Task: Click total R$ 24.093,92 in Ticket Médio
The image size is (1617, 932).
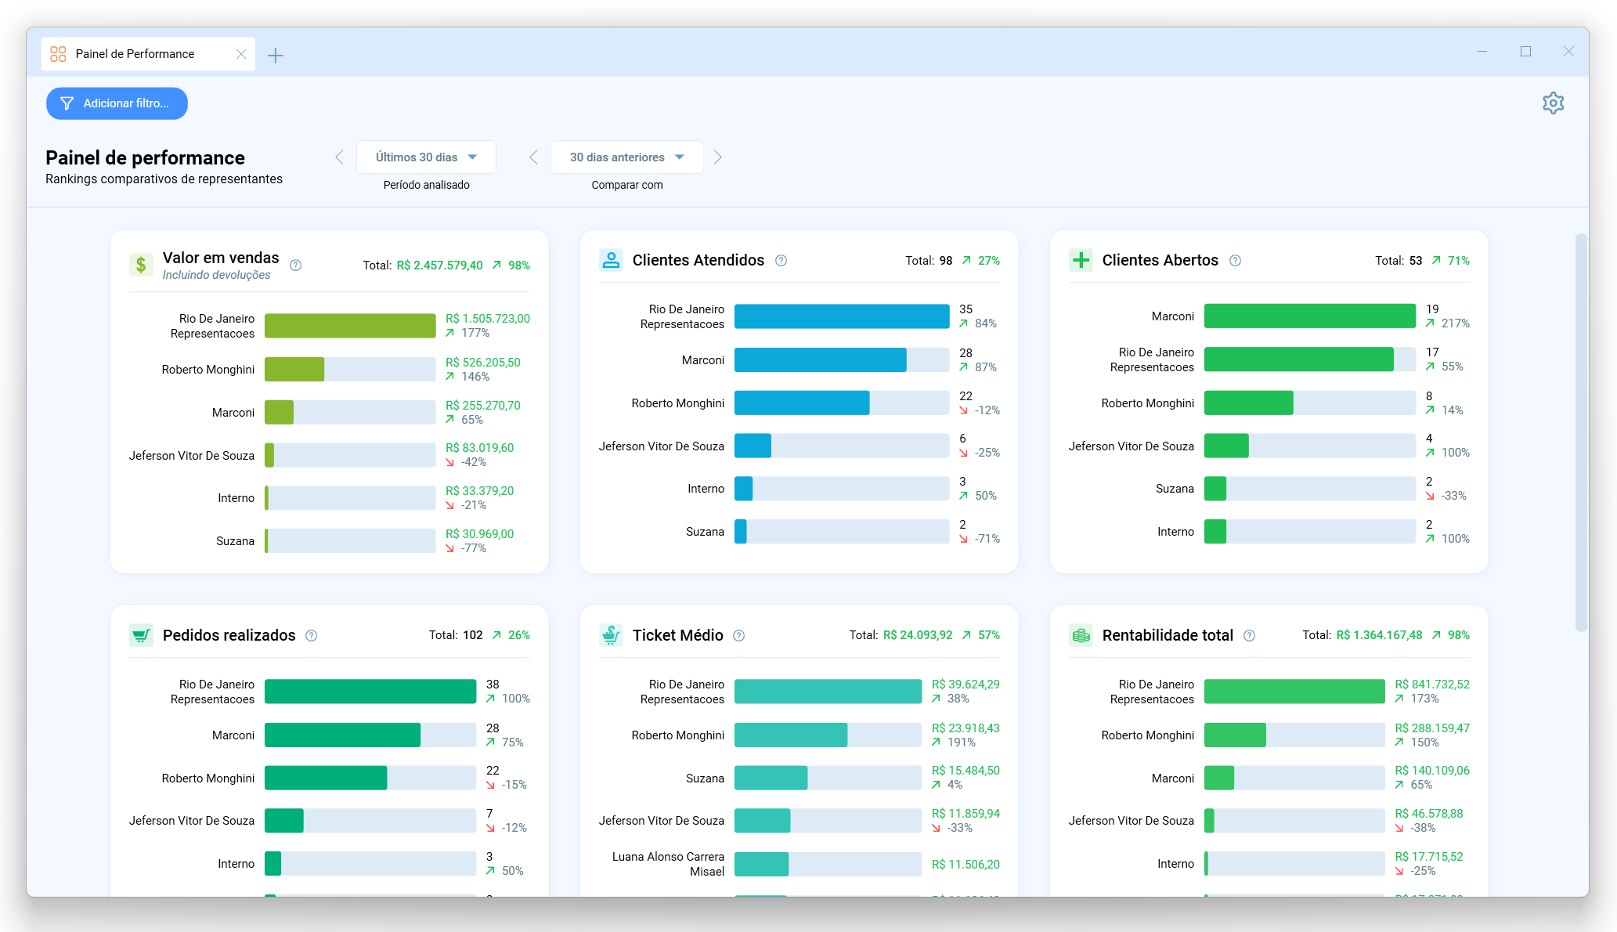Action: point(918,635)
